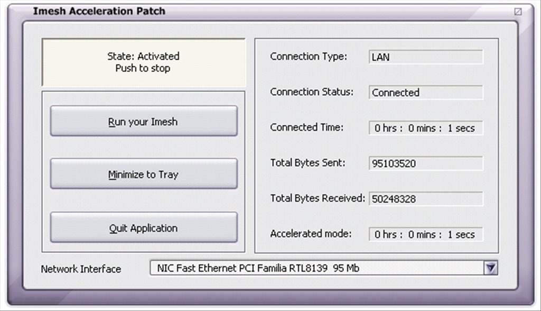
Task: Click the Total Bytes Received label
Action: point(318,198)
